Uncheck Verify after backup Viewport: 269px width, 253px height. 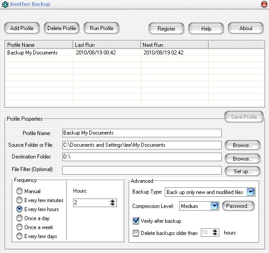(136, 221)
